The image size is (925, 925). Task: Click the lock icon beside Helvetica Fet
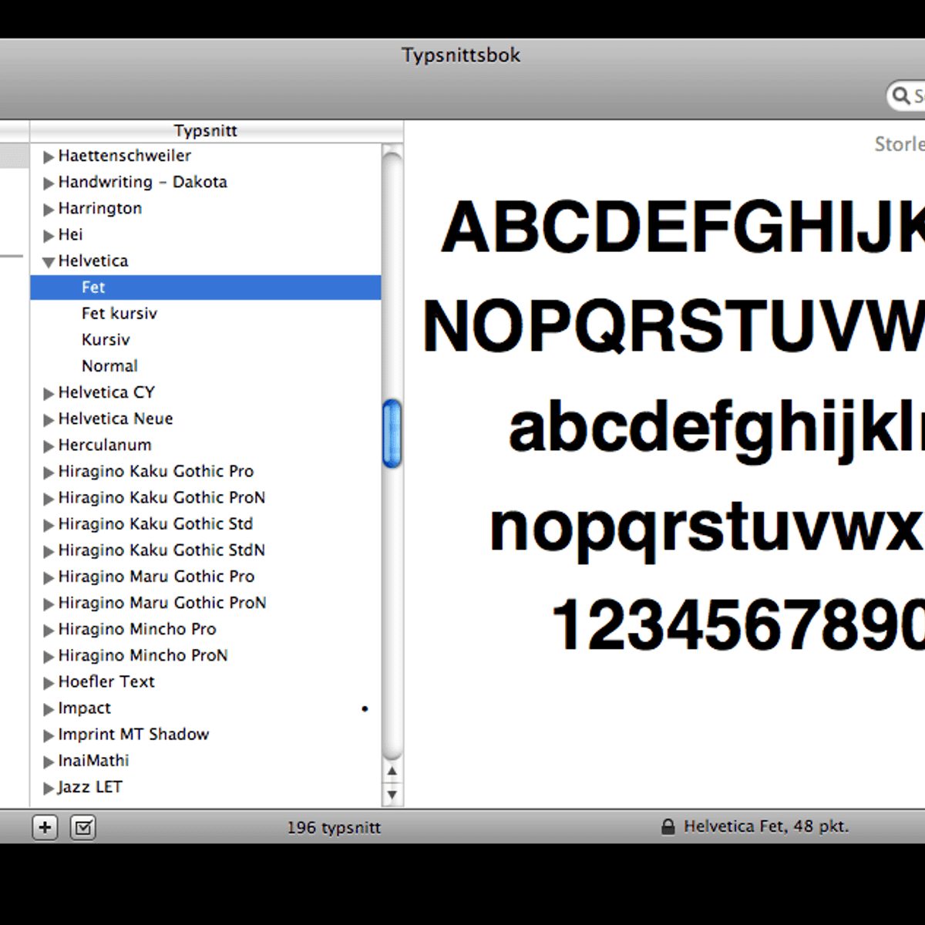pyautogui.click(x=668, y=826)
